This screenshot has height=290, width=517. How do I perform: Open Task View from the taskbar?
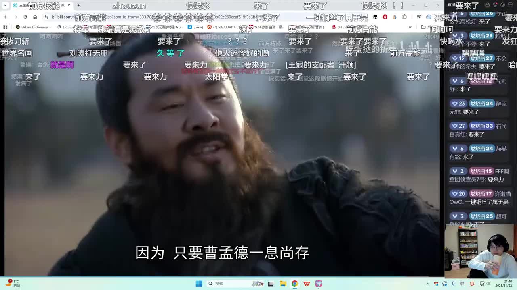[271, 284]
